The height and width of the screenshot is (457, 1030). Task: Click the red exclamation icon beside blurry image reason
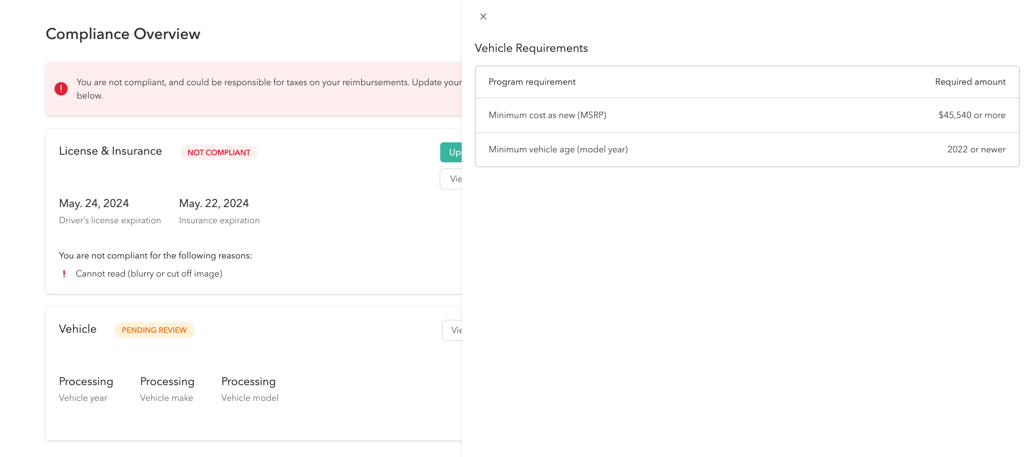(64, 274)
